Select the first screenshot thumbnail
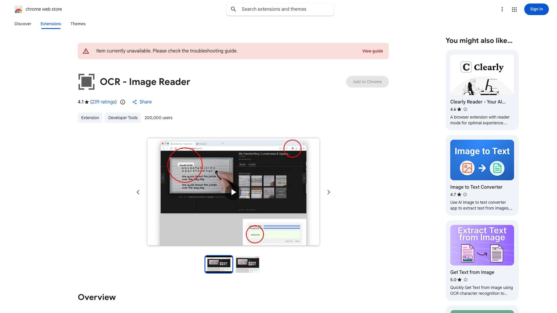The width and height of the screenshot is (557, 313). click(219, 264)
